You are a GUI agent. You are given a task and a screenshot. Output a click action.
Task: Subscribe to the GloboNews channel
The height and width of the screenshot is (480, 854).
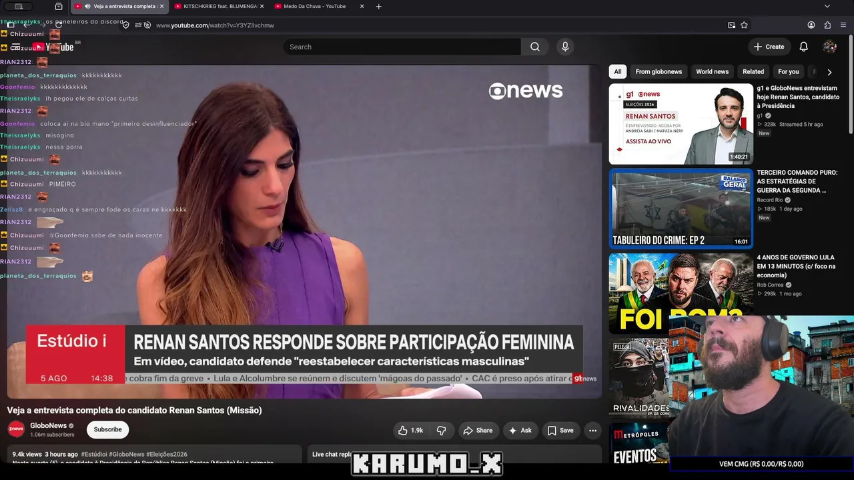107,430
